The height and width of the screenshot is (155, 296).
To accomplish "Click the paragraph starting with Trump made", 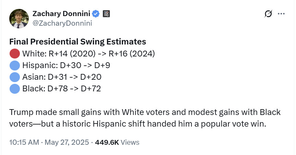I will [145, 118].
